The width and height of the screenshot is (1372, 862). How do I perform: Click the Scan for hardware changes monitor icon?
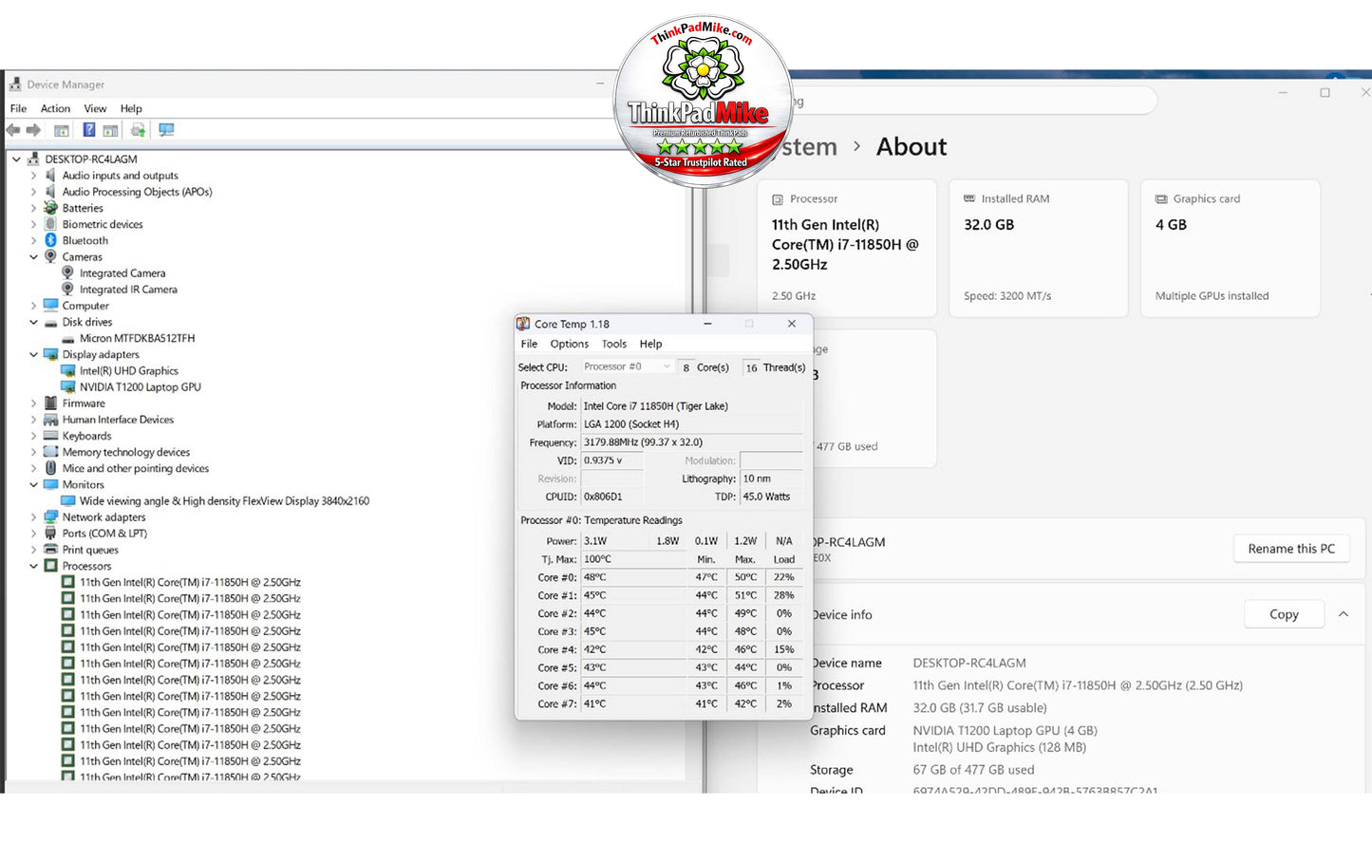pyautogui.click(x=166, y=130)
